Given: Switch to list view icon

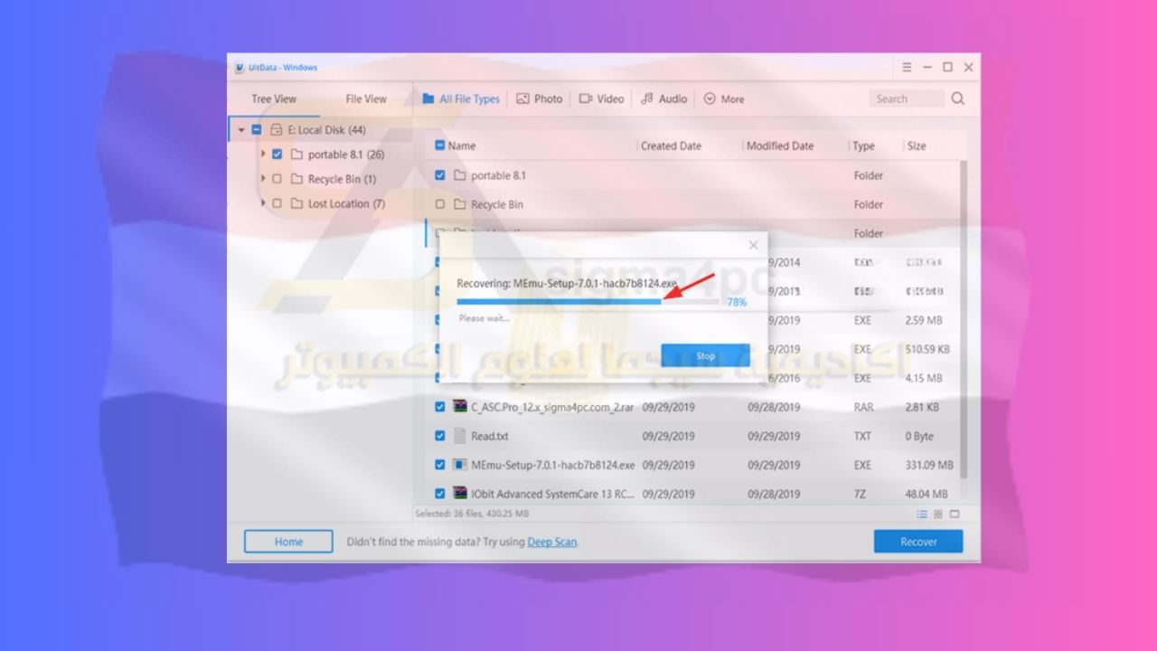Looking at the screenshot, I should (922, 514).
